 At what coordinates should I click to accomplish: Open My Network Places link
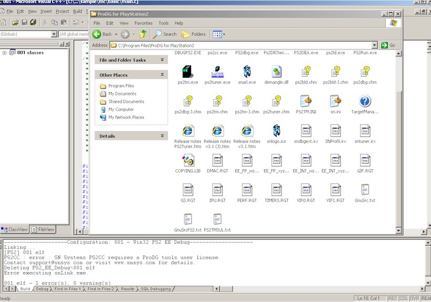(126, 117)
